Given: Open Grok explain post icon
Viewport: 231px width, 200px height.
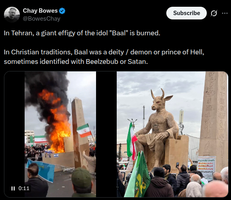Looking at the screenshot, I should [x=214, y=13].
